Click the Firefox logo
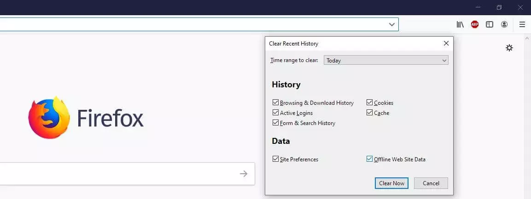531x199 pixels. (49, 117)
